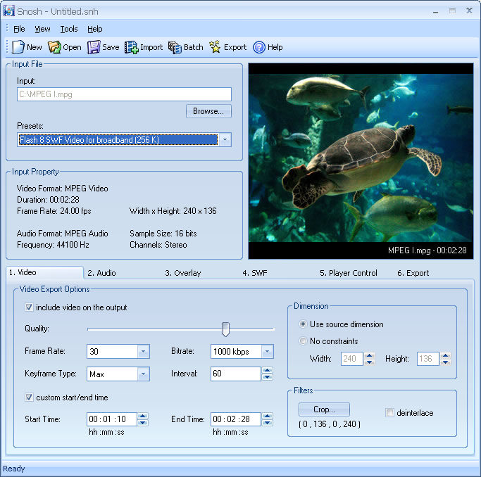481x477 pixels.
Task: Start the Export toolbar action
Action: click(215, 47)
